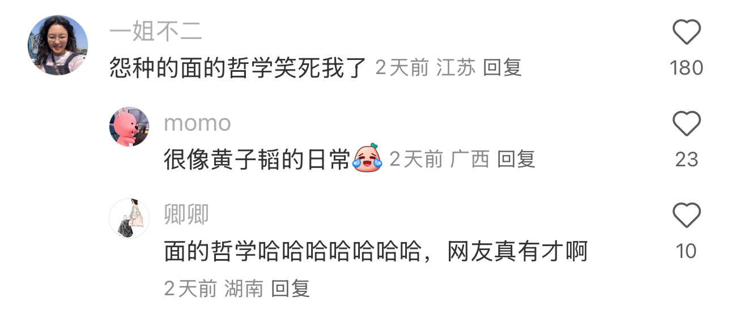View momo's pink cartoon avatar
731x323 pixels.
point(129,127)
